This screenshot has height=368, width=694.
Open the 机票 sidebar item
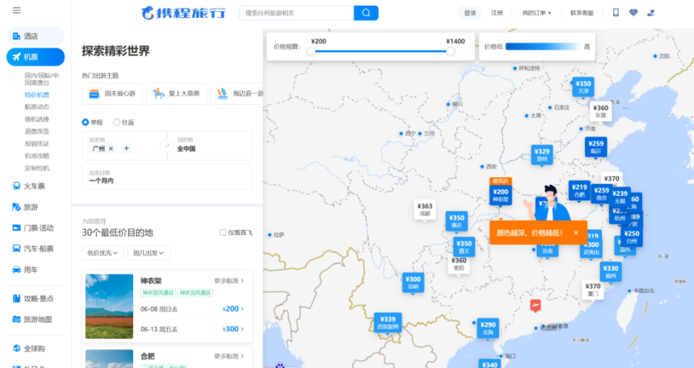tap(35, 56)
